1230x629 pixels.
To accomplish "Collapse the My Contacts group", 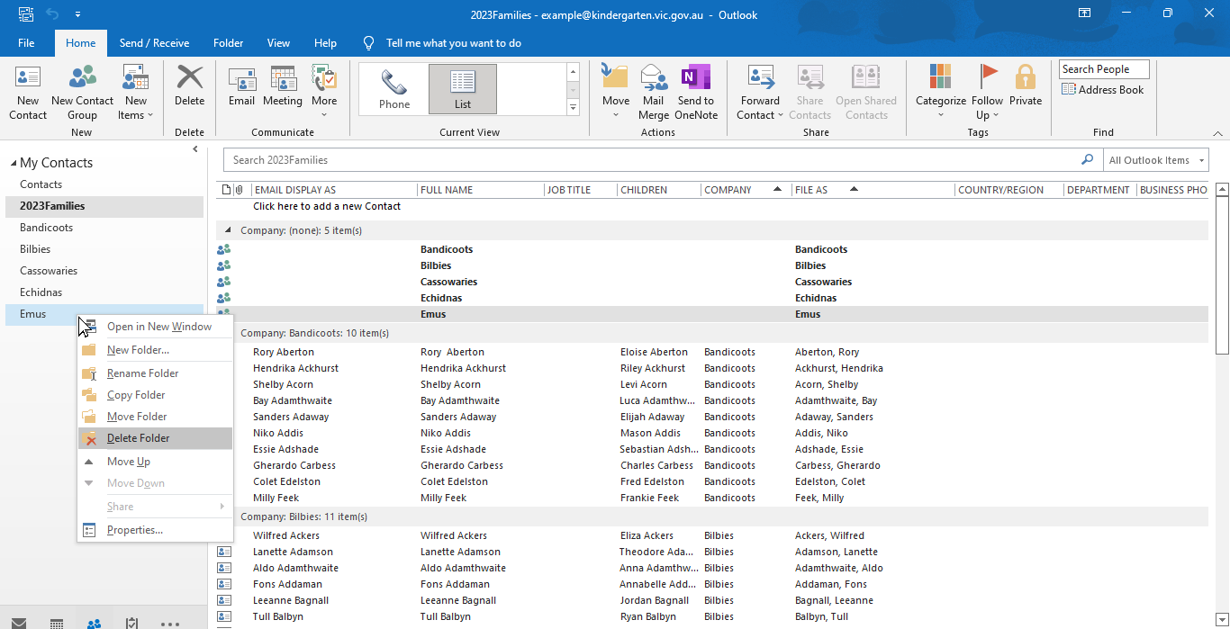I will (14, 163).
